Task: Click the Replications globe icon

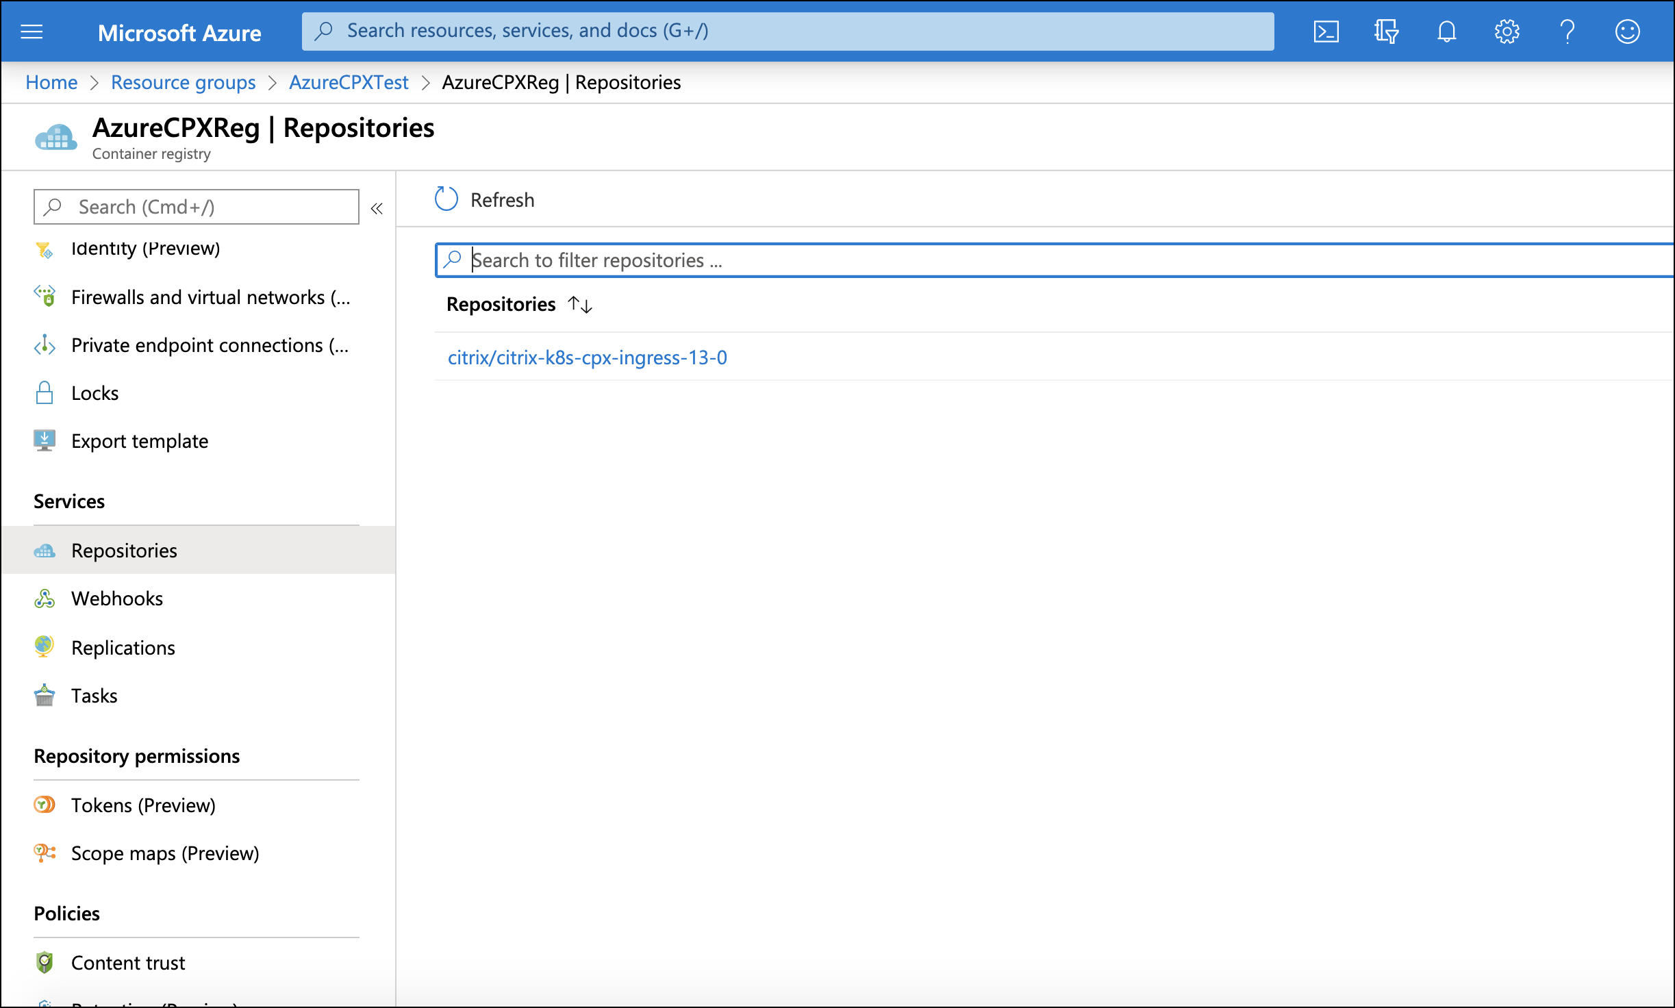Action: (x=45, y=646)
